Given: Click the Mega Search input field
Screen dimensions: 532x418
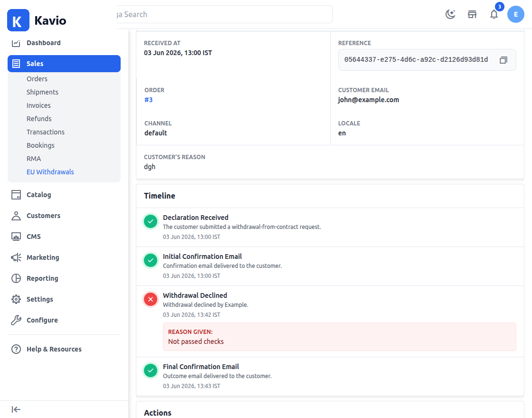Looking at the screenshot, I should (224, 14).
